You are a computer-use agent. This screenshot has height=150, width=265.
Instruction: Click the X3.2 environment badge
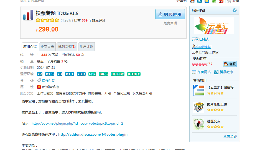point(81,74)
